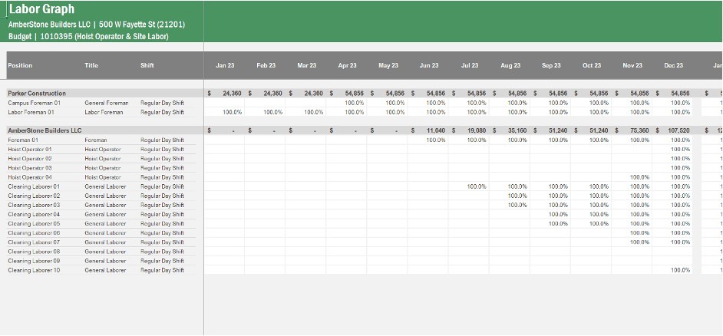Select the Mar 23 month header
The width and height of the screenshot is (723, 336).
[307, 65]
